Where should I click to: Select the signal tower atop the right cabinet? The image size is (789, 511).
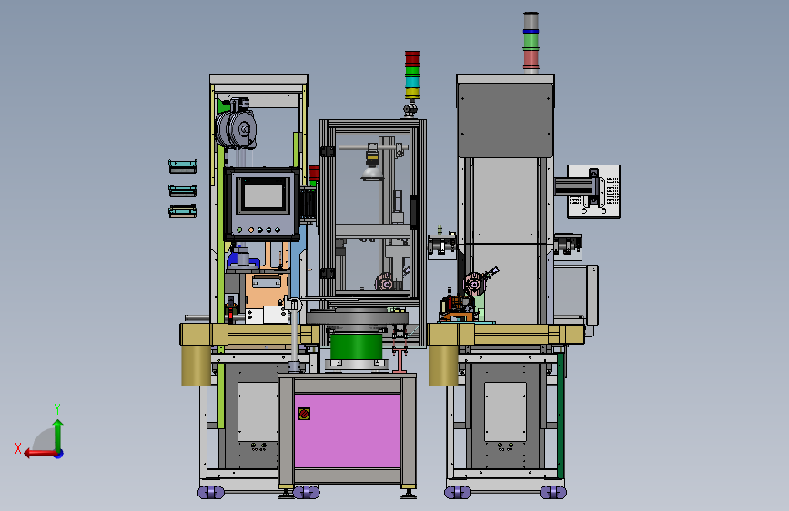point(531,43)
